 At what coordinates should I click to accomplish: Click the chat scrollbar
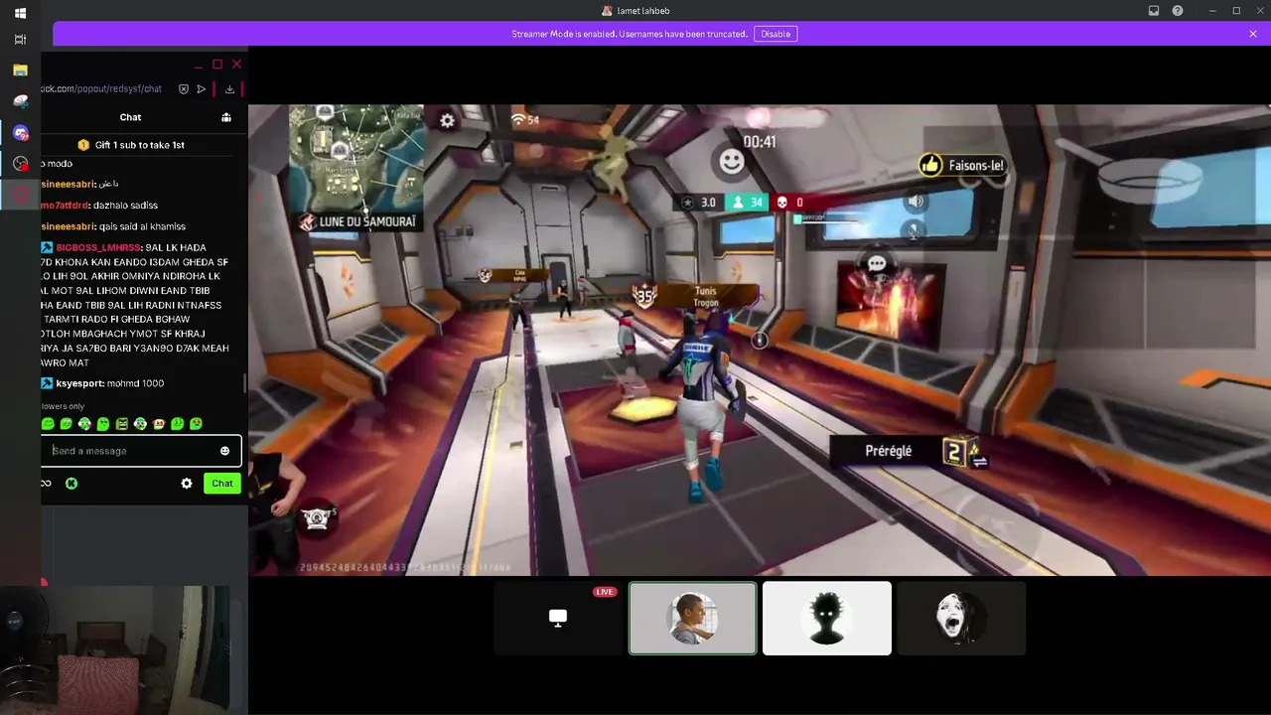[x=245, y=382]
